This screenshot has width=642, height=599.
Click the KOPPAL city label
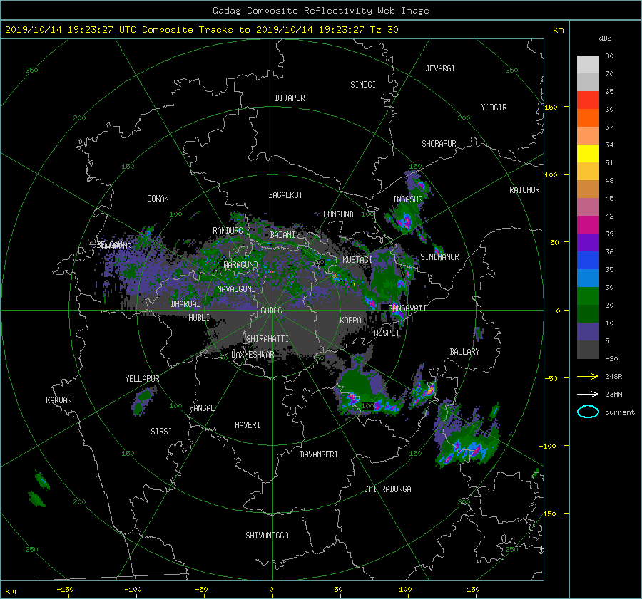pos(352,320)
